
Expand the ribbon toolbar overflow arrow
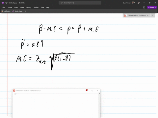pyautogui.click(x=25, y=11)
